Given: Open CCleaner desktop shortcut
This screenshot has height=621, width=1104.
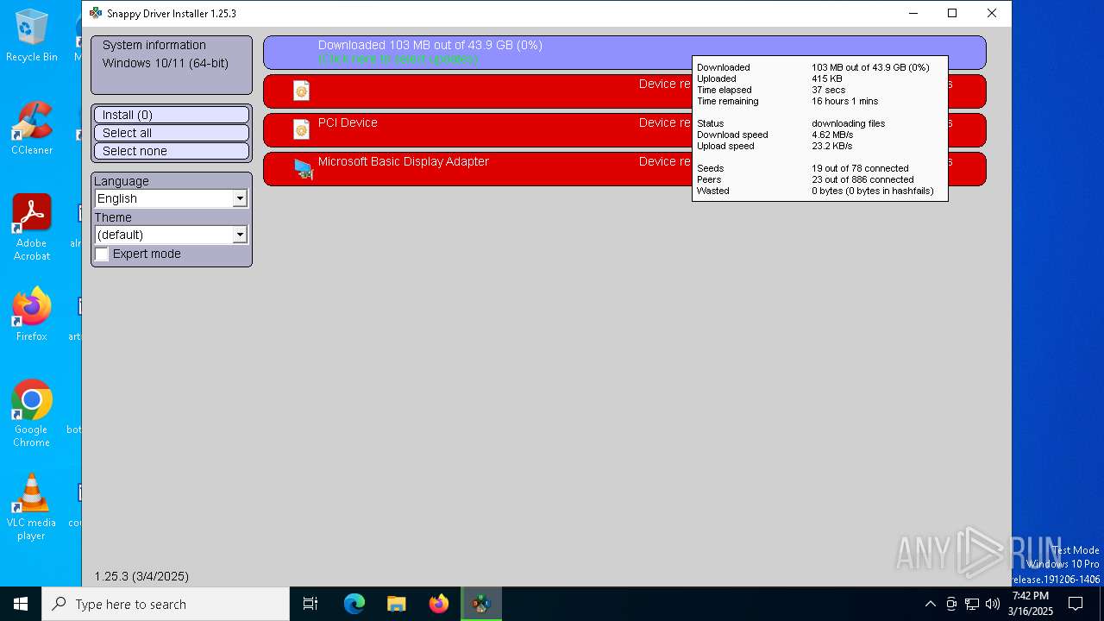Looking at the screenshot, I should coord(32,129).
